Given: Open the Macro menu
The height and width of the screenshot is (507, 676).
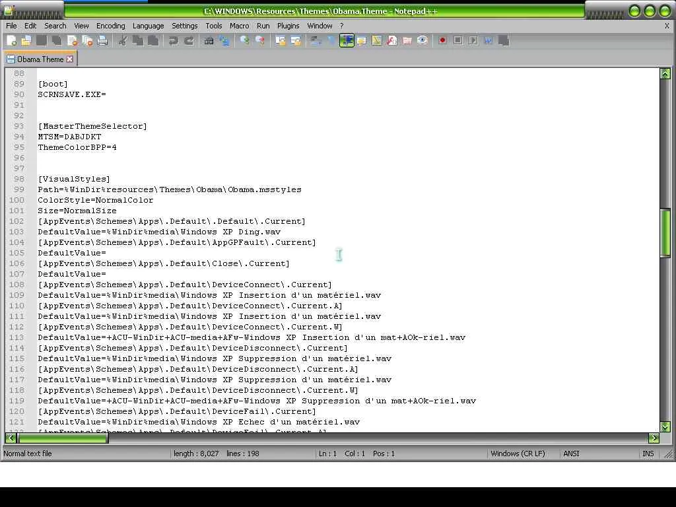Looking at the screenshot, I should point(239,26).
